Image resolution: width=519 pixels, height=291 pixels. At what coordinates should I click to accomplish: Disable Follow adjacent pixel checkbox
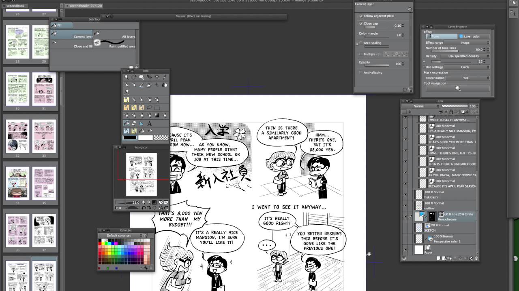point(361,16)
